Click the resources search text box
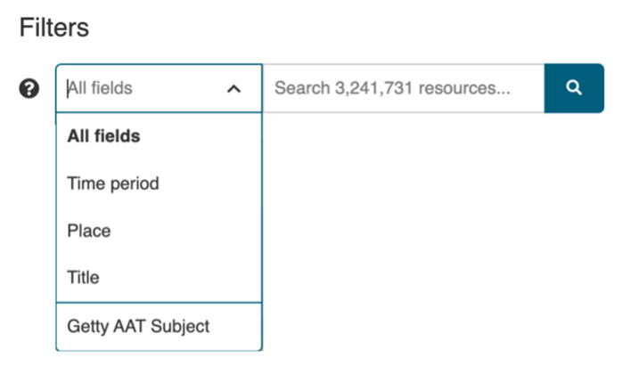Viewport: 631px width, 383px height. click(403, 88)
